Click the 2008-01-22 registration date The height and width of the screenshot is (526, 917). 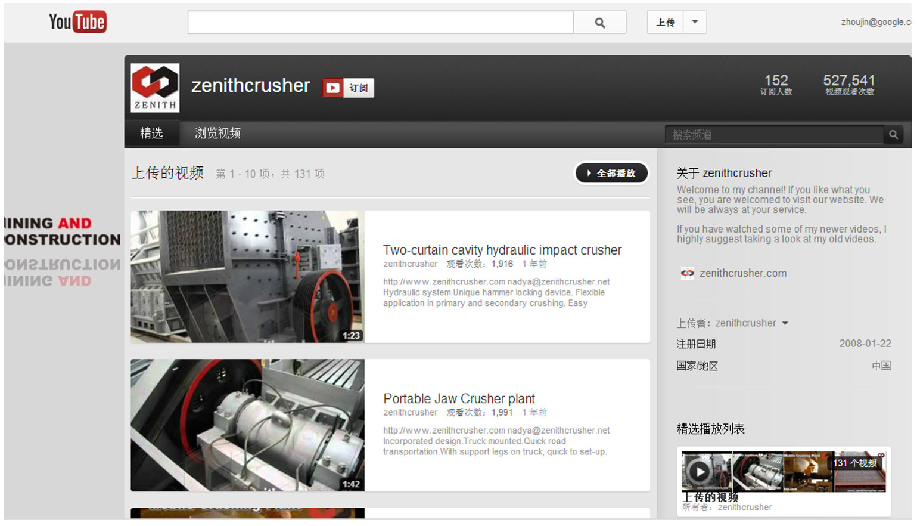click(x=865, y=344)
